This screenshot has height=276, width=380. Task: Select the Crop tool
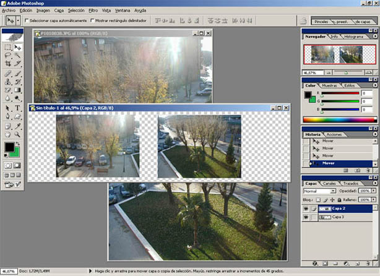(8, 63)
